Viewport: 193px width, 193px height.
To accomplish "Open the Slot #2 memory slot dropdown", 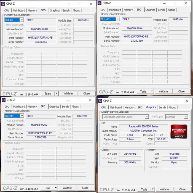I will pos(22,20).
